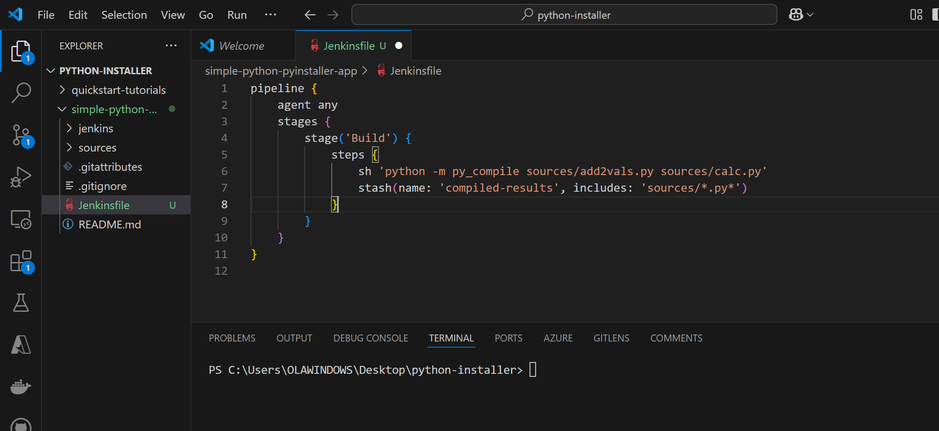Click the 'agent any' text

307,105
